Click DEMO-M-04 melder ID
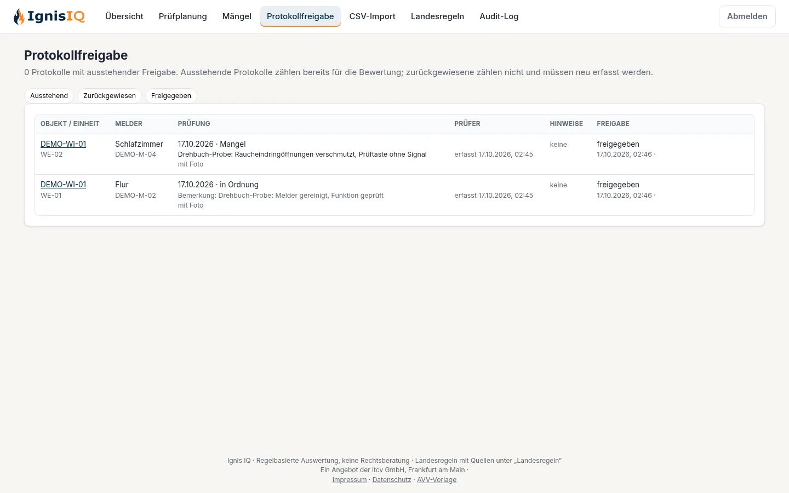Screen dimensions: 789x493 pyautogui.click(x=136, y=154)
